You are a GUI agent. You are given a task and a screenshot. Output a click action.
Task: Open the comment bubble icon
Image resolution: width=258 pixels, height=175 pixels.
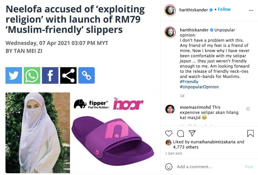[181, 133]
